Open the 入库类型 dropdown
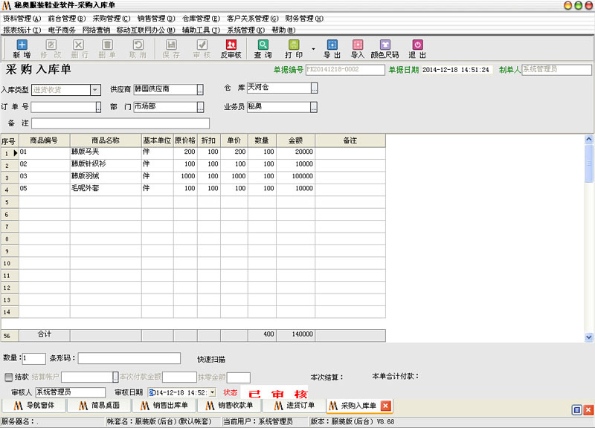The height and width of the screenshot is (428, 595). (95, 90)
